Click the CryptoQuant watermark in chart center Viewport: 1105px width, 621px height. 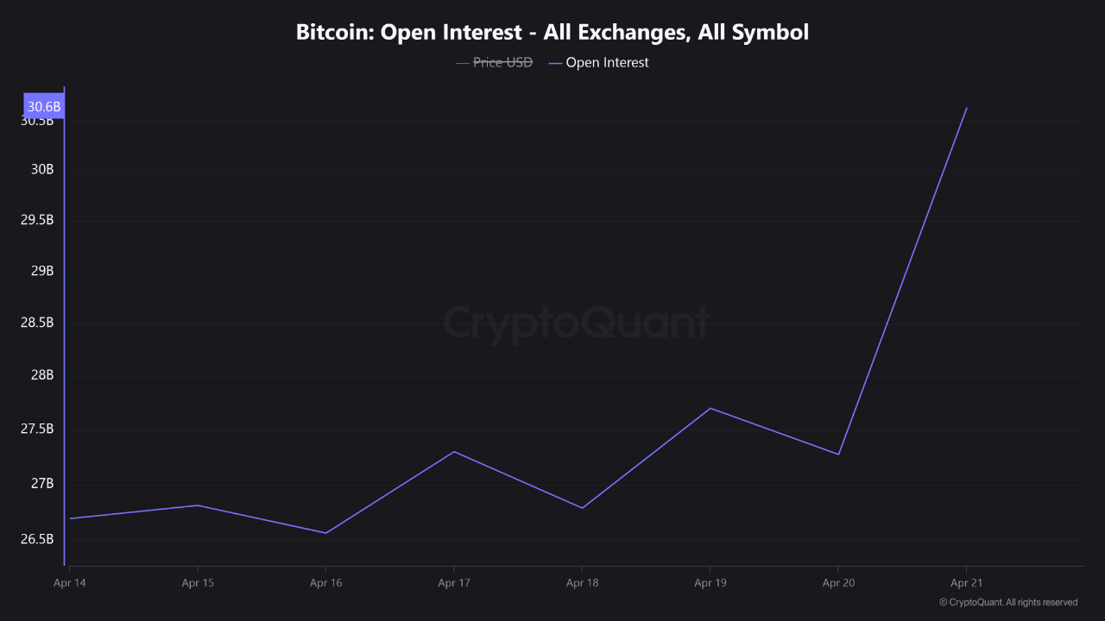click(x=577, y=323)
